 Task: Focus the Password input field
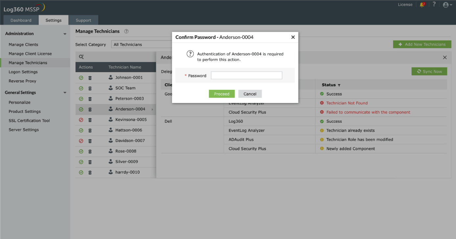[246, 76]
